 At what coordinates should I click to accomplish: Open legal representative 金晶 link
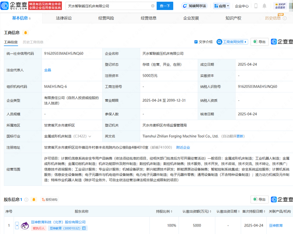[x=48, y=70]
